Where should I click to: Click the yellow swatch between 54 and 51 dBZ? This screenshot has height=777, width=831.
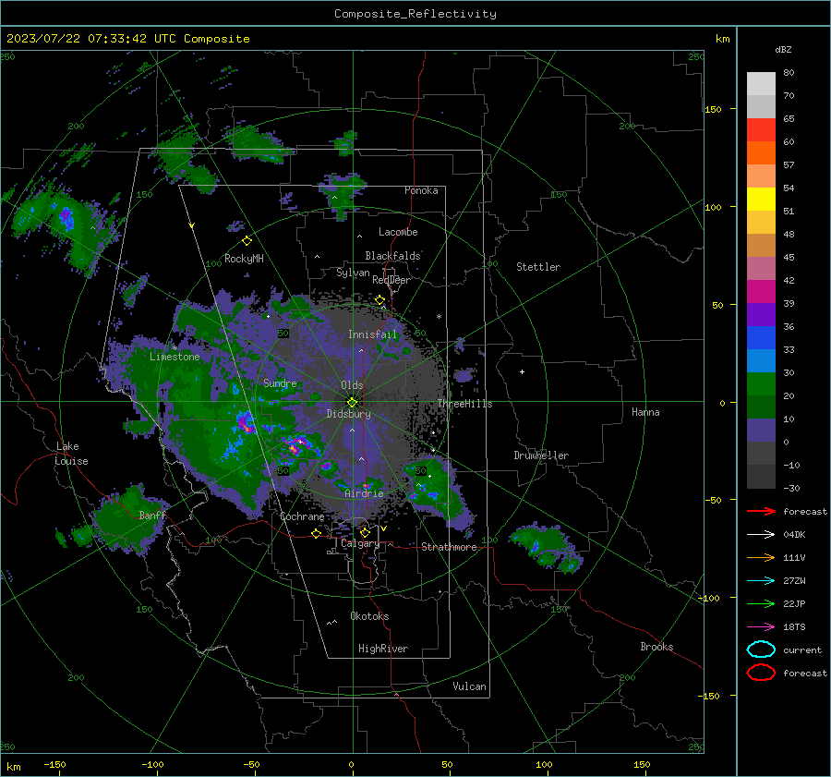[x=761, y=199]
